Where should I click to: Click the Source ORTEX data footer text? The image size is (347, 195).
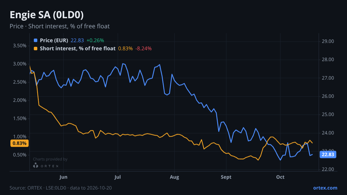pyautogui.click(x=61, y=188)
